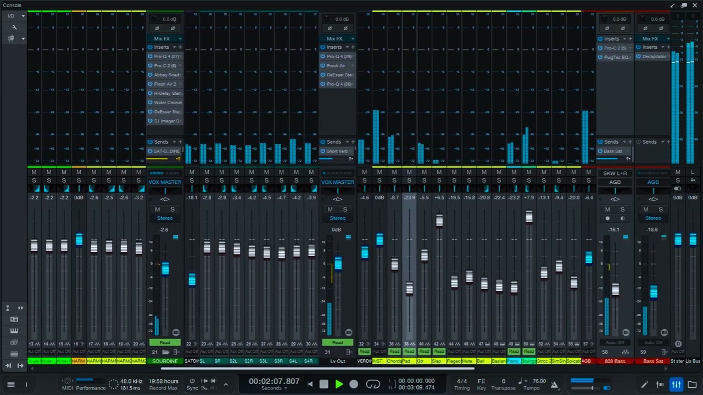
Task: Click the 808 Bass waveform icon
Action: [626, 352]
